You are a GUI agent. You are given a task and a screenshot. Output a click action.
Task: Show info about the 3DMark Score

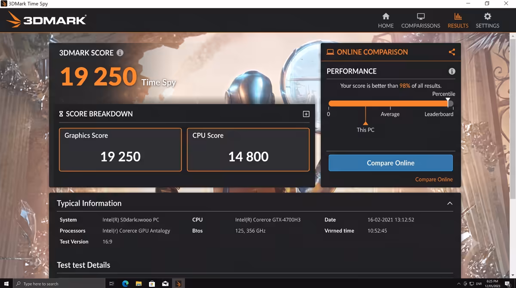120,53
